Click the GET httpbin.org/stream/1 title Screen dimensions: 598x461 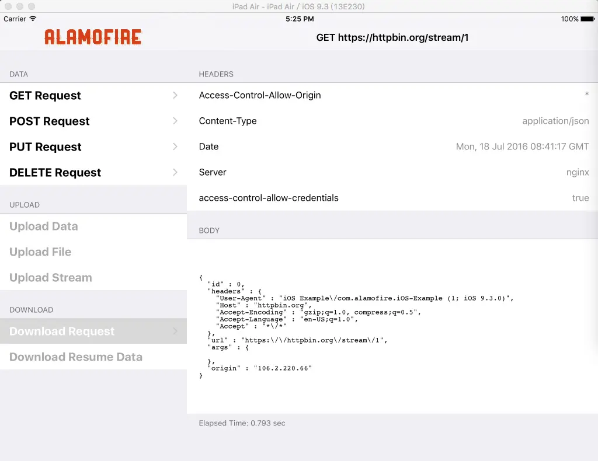(392, 37)
